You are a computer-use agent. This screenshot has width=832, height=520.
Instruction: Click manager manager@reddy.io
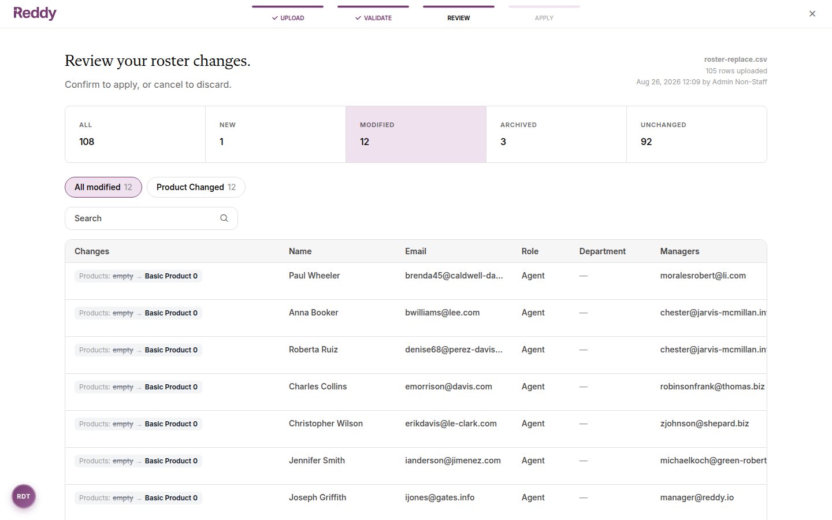[697, 497]
